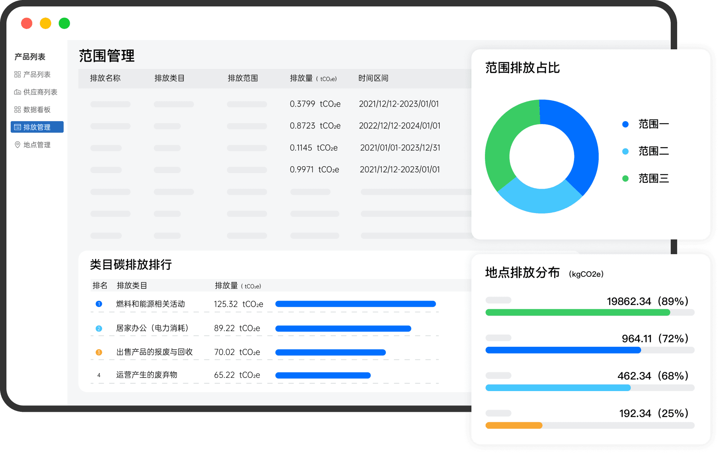Click rank badge 2 beside 居家办公（电力消耗）
720x454 pixels.
(x=99, y=328)
